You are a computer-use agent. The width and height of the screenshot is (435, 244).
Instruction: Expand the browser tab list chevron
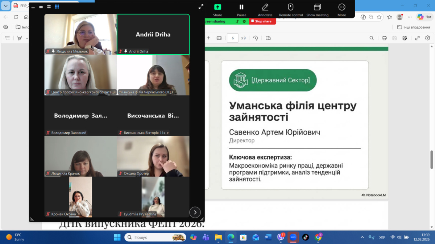point(5,6)
